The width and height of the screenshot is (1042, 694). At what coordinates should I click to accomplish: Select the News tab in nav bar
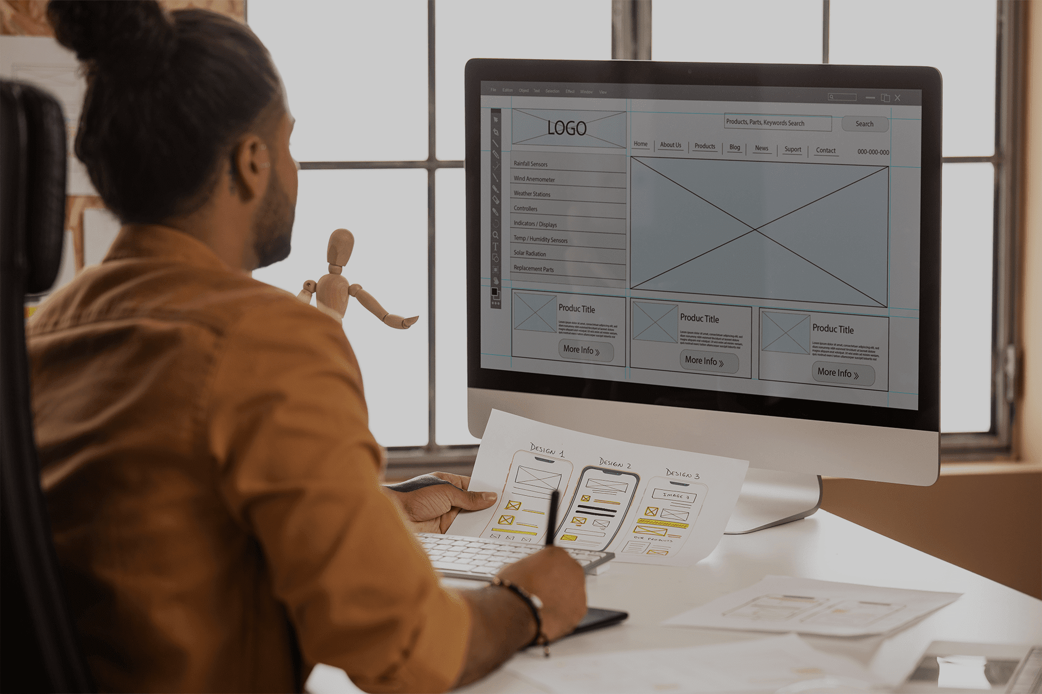[759, 149]
